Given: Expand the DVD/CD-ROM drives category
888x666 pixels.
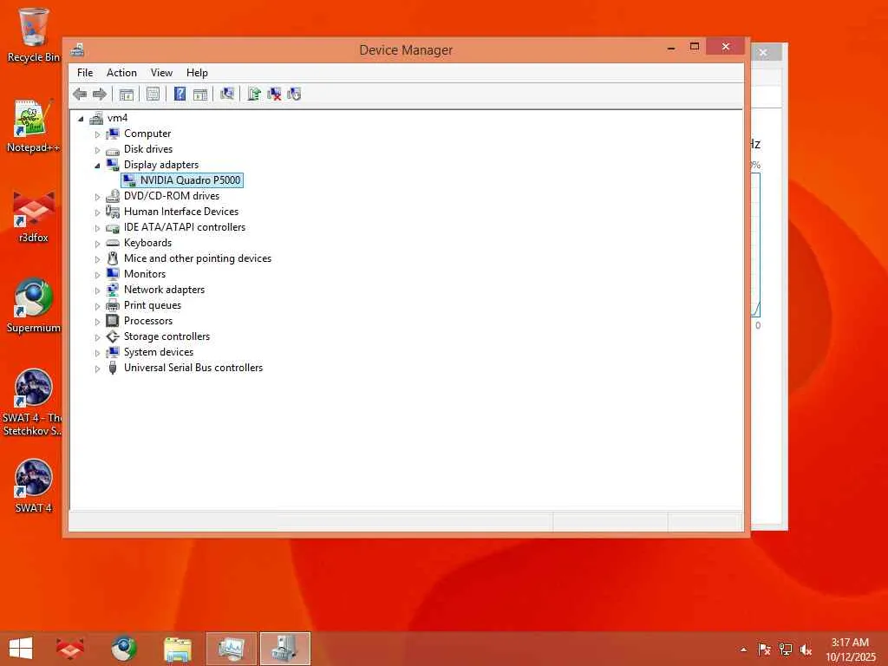Looking at the screenshot, I should click(x=97, y=197).
